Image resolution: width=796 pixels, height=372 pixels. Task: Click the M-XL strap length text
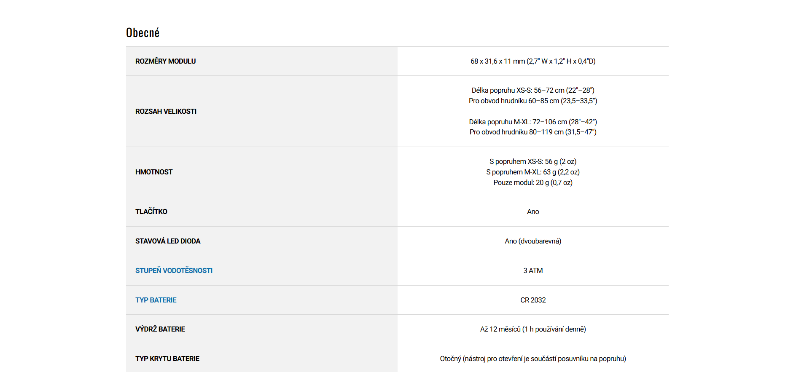point(533,122)
